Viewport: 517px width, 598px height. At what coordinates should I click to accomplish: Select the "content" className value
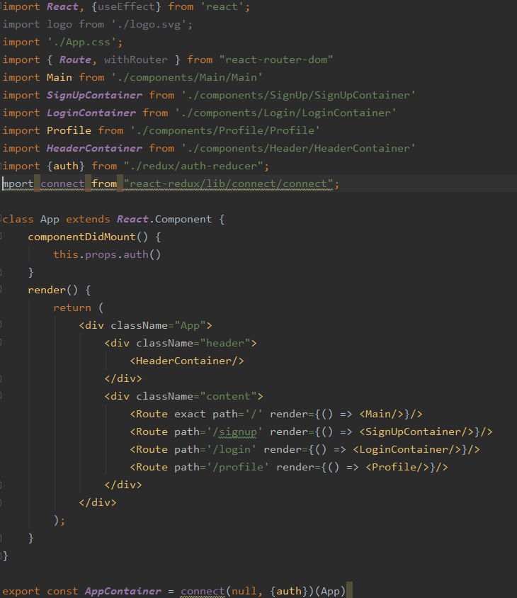(x=228, y=396)
